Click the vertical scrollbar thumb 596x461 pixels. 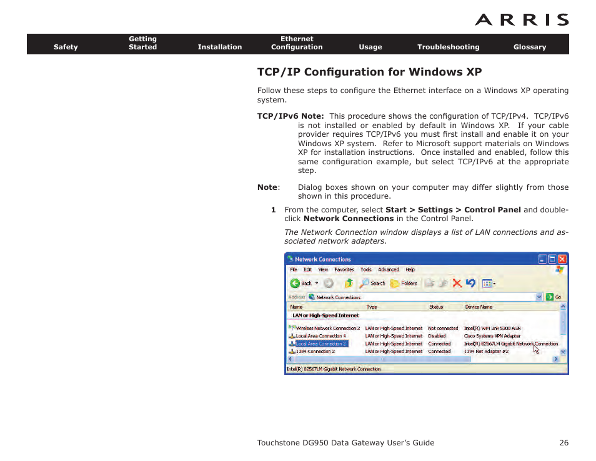pos(563,323)
